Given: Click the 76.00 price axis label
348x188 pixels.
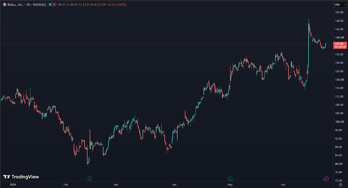Looking at the screenshot, I should (338, 172).
